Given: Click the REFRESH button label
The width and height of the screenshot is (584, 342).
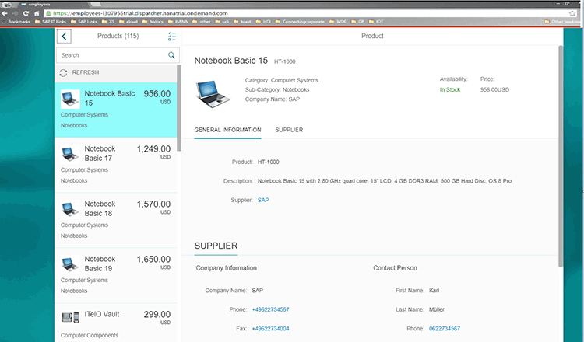Looking at the screenshot, I should point(86,72).
